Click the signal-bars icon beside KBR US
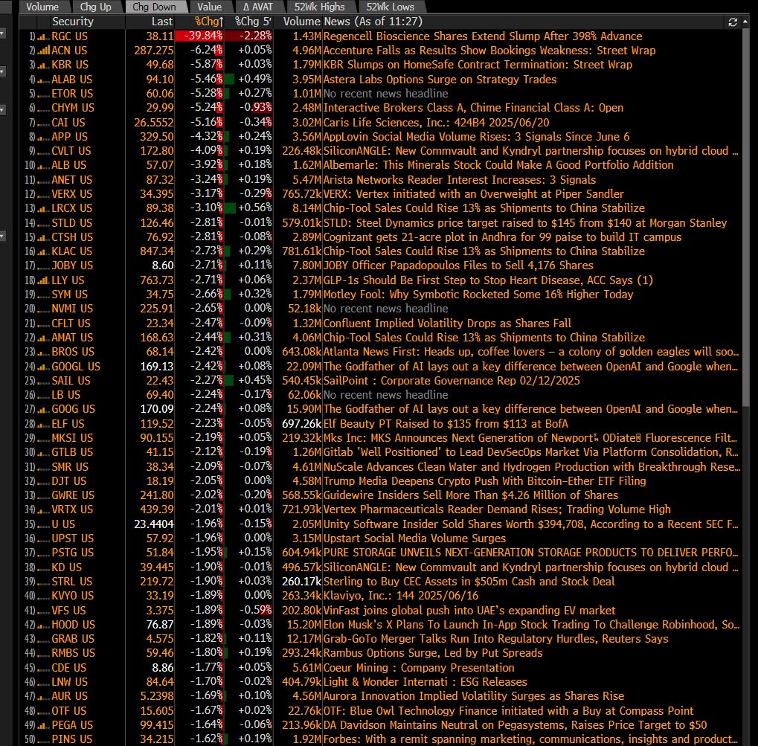 pos(43,65)
